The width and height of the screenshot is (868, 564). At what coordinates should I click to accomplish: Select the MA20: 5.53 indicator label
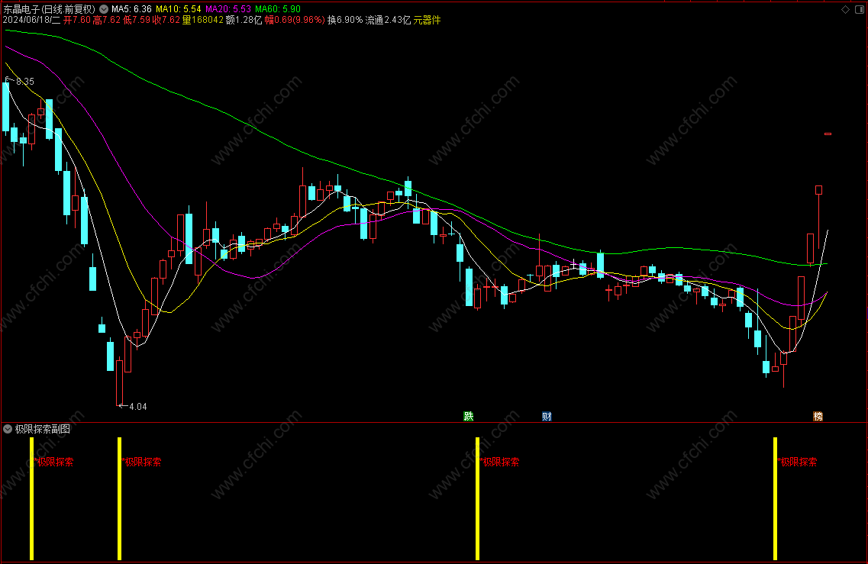[228, 9]
